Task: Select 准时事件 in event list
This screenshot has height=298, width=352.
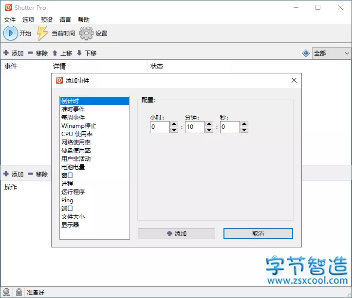Action: click(x=94, y=109)
